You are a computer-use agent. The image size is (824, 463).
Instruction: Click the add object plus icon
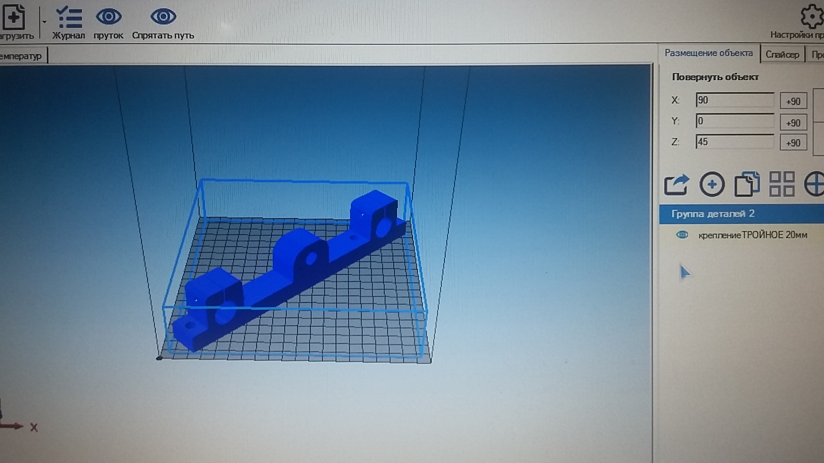[x=712, y=184]
